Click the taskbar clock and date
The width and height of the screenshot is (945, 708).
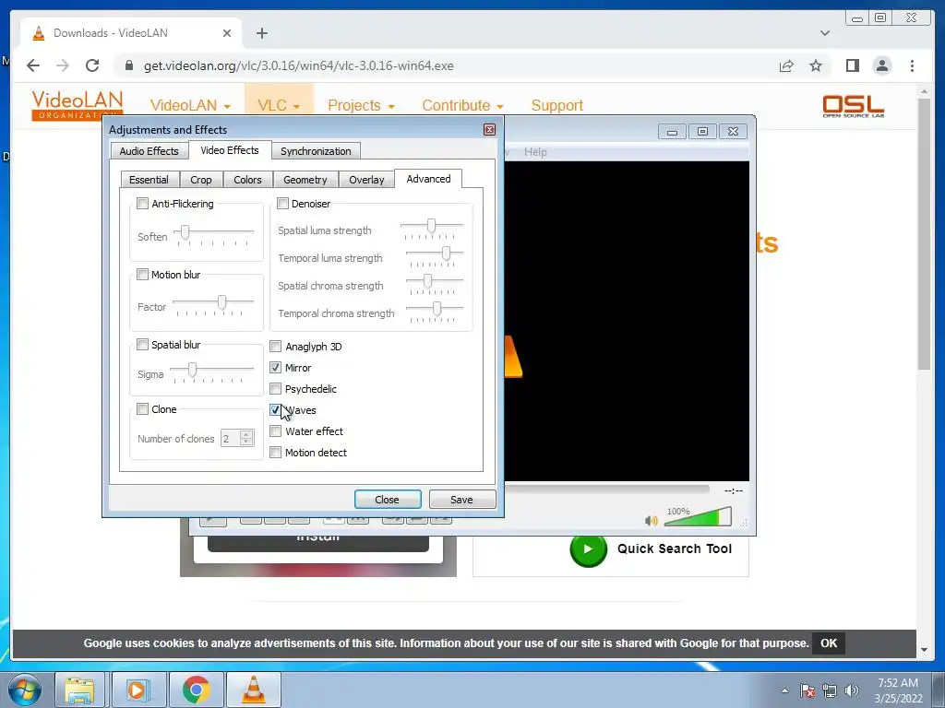(898, 690)
